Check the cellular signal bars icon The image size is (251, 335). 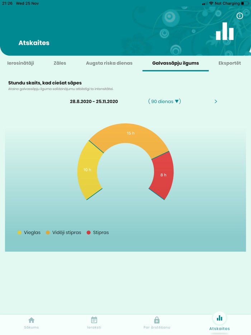point(205,4)
